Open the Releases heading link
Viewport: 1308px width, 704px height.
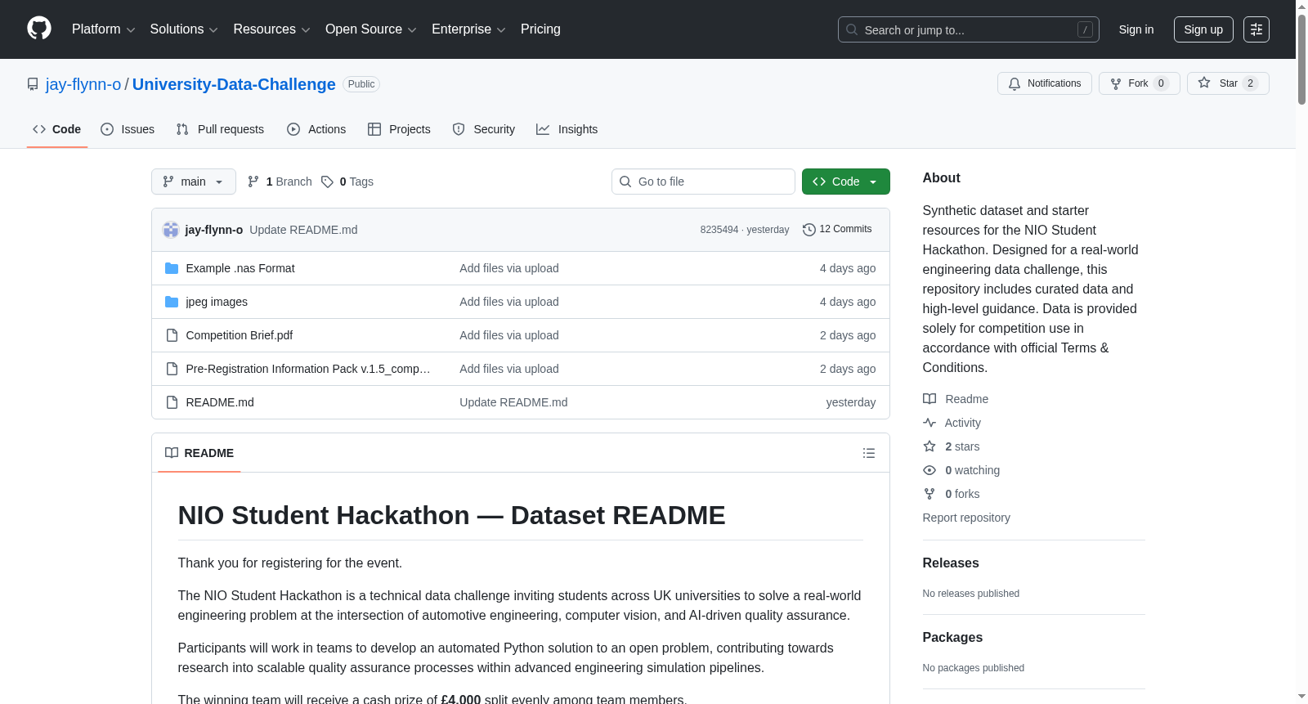pyautogui.click(x=951, y=563)
